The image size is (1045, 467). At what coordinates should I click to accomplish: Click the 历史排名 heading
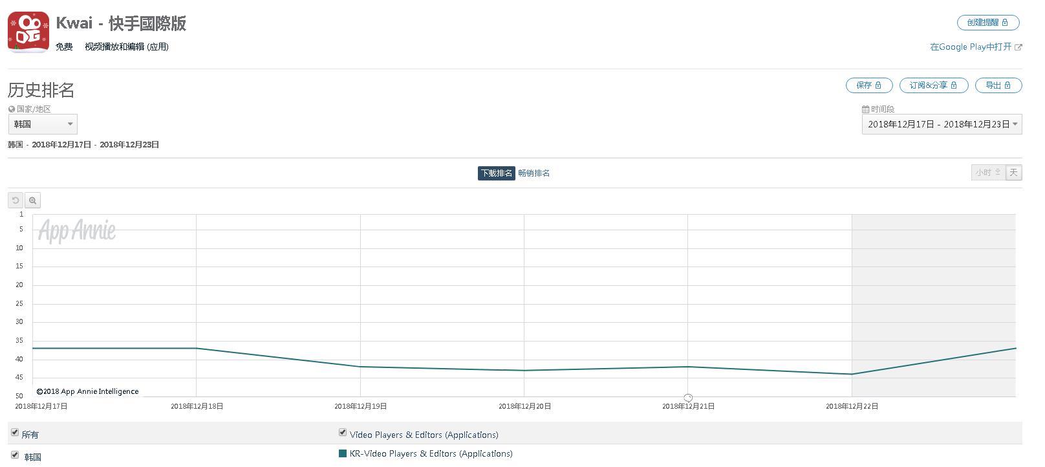click(41, 90)
